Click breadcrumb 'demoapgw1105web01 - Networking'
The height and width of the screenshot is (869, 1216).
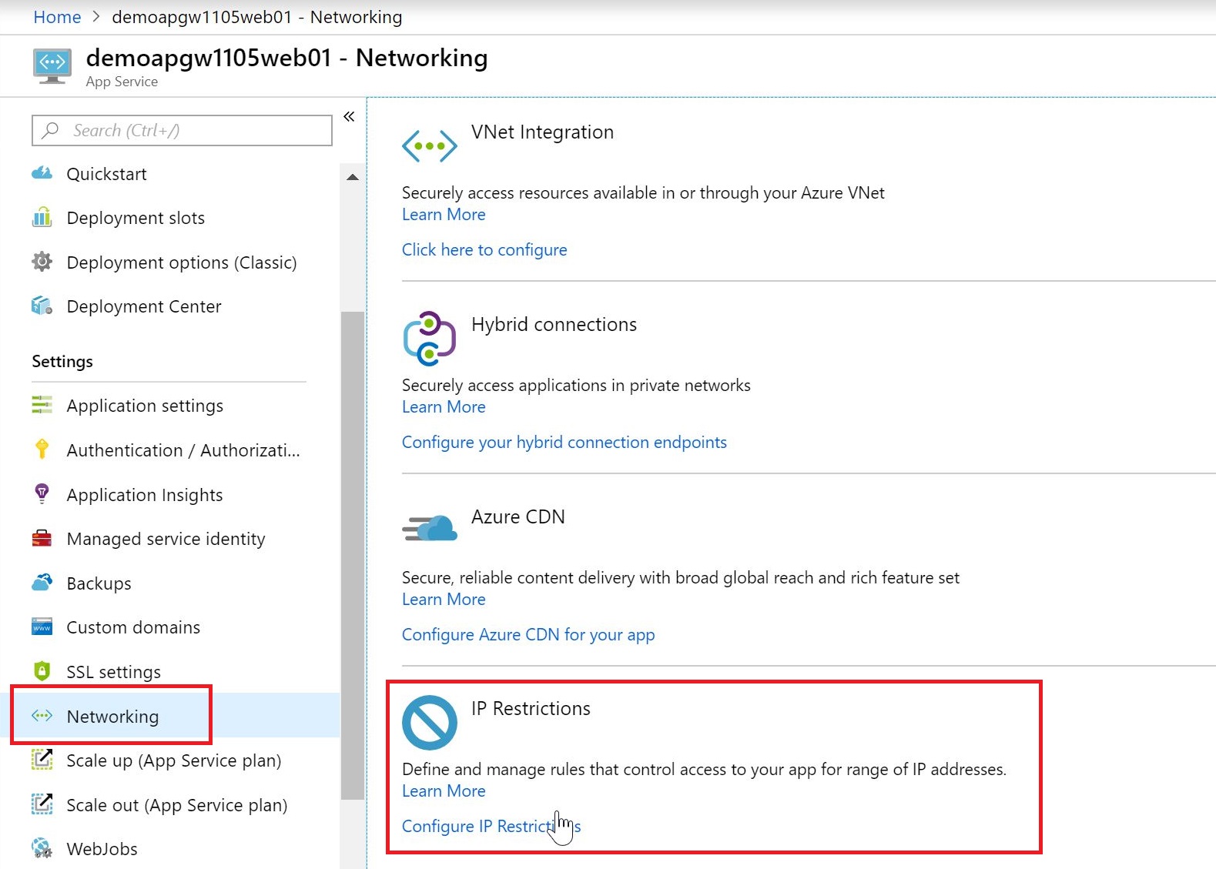pos(257,17)
